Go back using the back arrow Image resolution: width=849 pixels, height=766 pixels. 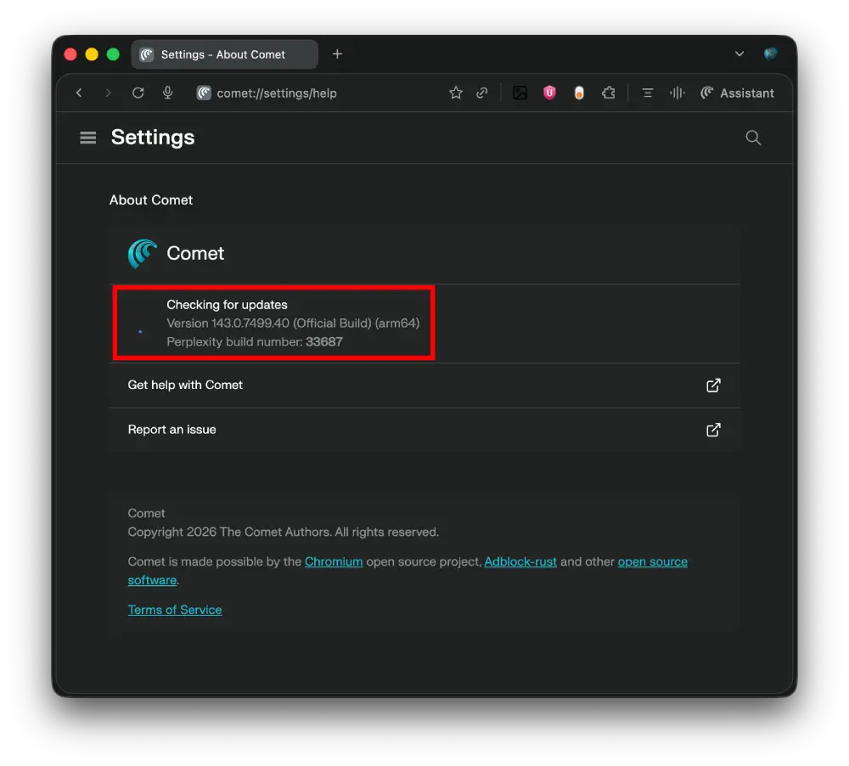[x=79, y=93]
